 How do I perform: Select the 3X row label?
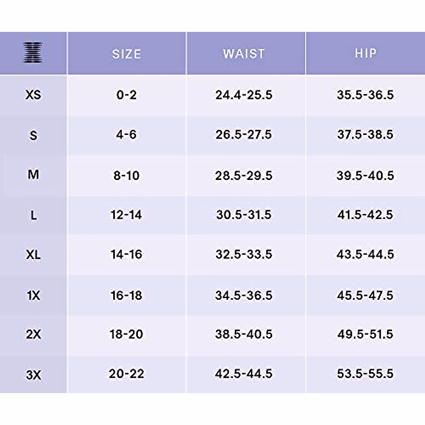pyautogui.click(x=33, y=374)
